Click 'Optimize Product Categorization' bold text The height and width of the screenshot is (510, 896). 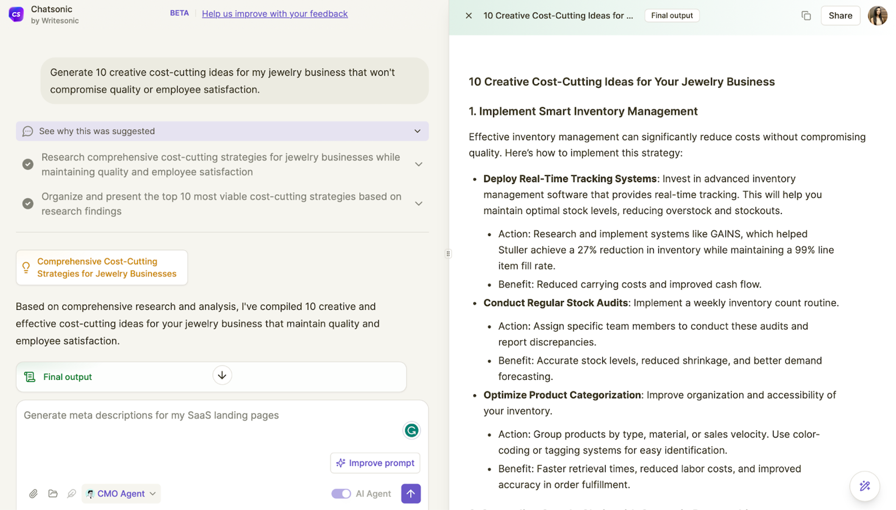562,395
